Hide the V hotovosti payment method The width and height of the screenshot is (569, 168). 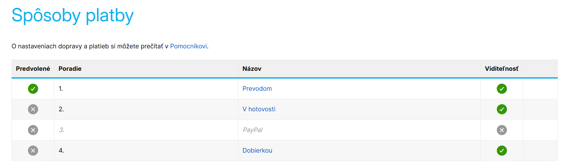click(x=501, y=109)
